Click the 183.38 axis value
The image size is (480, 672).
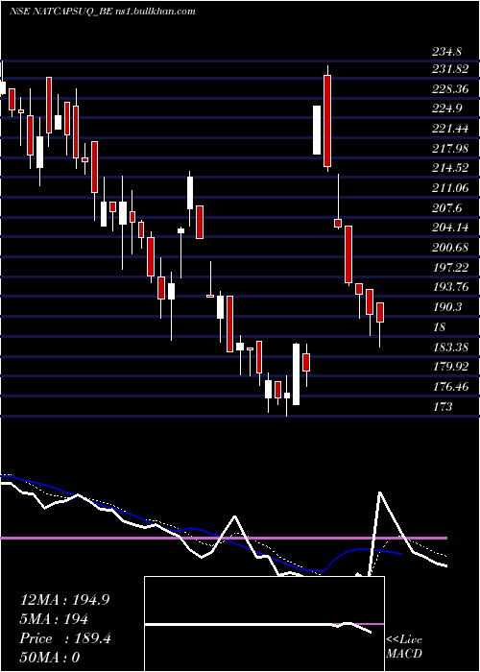coord(450,348)
